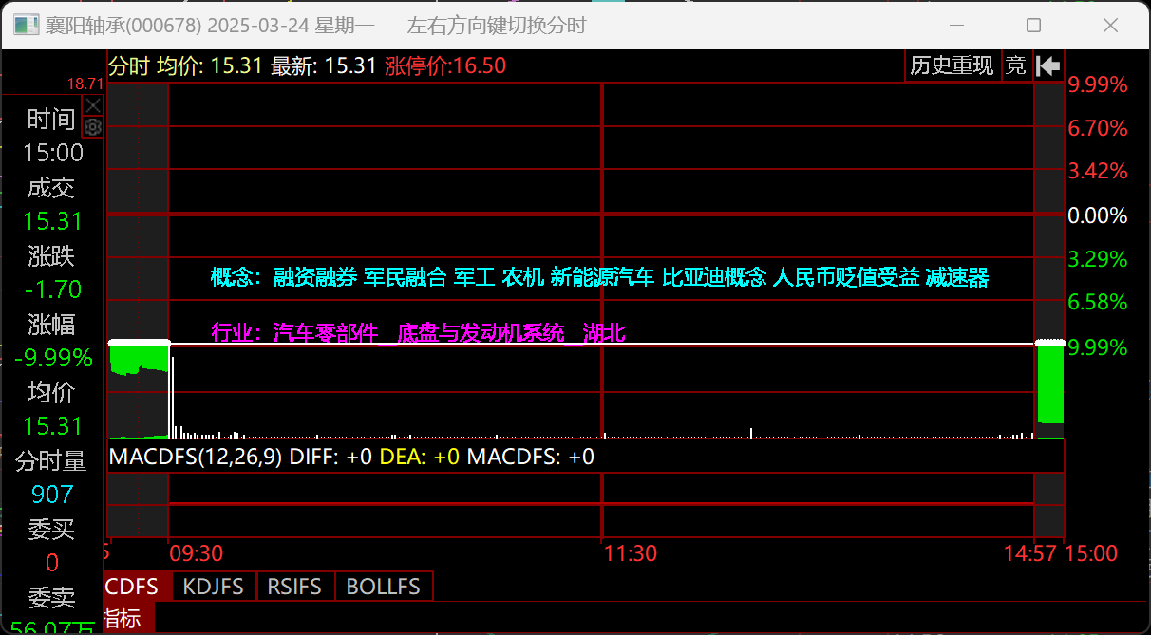Viewport: 1151px width, 635px height.
Task: Open the 汽车零部件 industry link
Action: click(x=325, y=333)
